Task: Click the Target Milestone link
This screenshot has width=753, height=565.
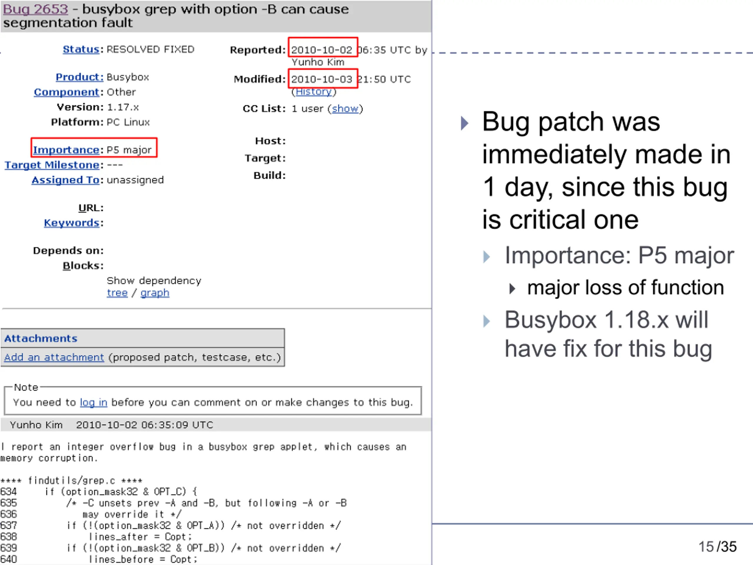Action: 52,165
